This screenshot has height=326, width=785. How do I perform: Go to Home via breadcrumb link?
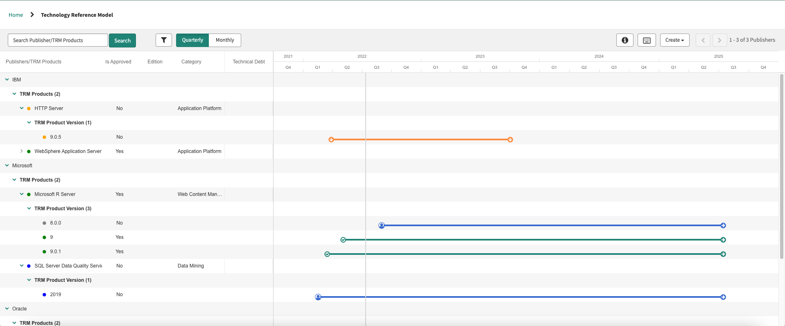[x=16, y=15]
